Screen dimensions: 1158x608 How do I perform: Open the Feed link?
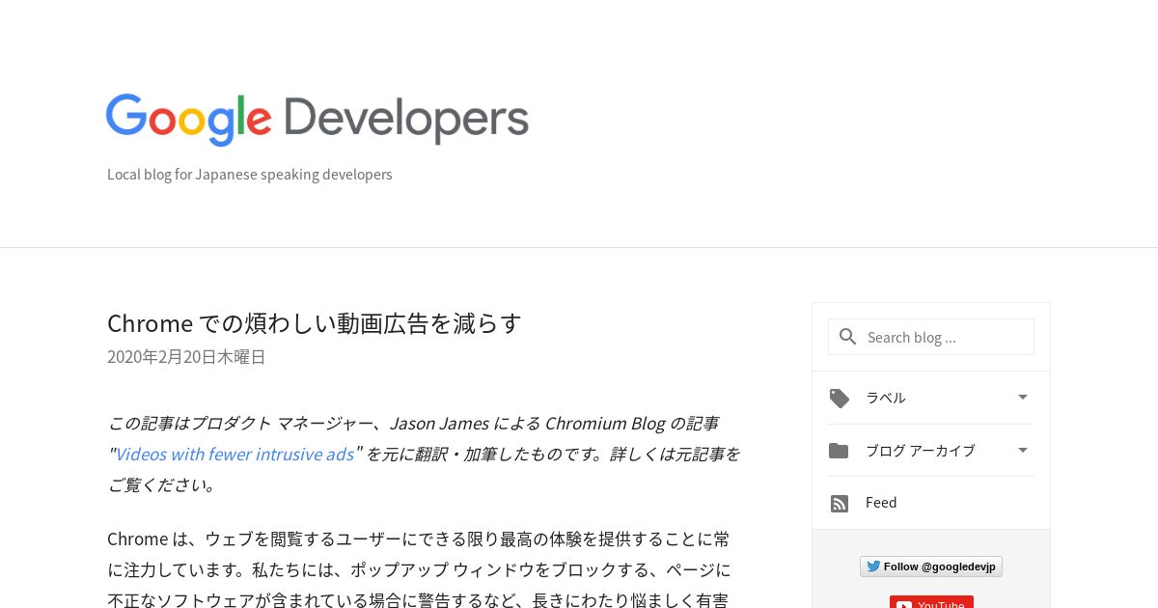point(881,503)
